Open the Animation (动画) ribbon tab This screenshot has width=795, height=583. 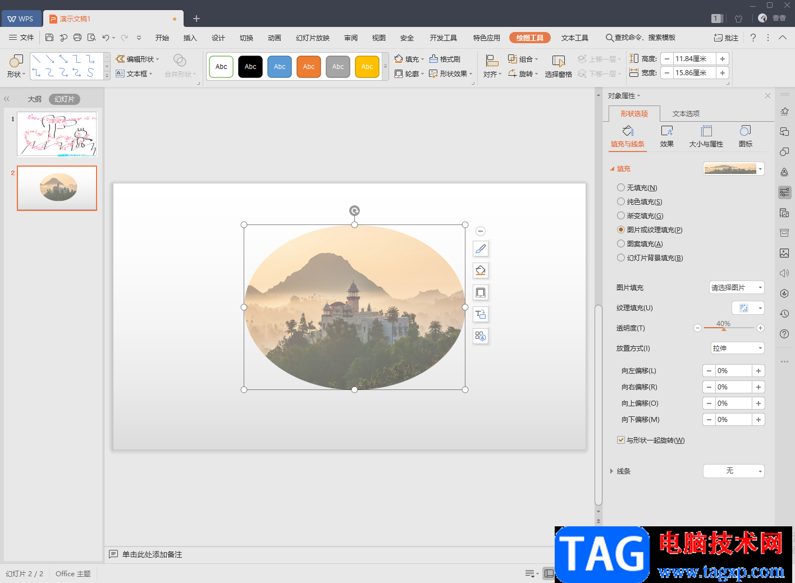[275, 38]
